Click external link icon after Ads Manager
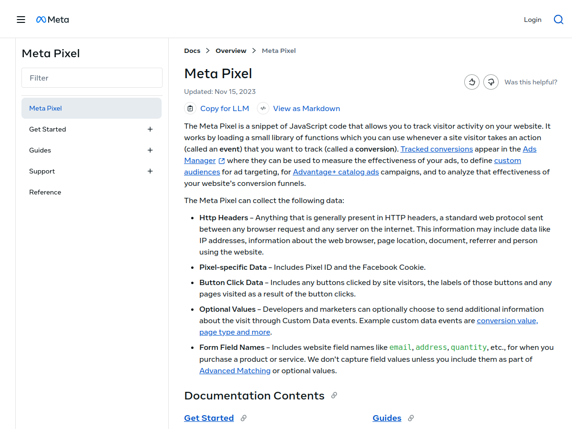572x429 pixels. (222, 161)
